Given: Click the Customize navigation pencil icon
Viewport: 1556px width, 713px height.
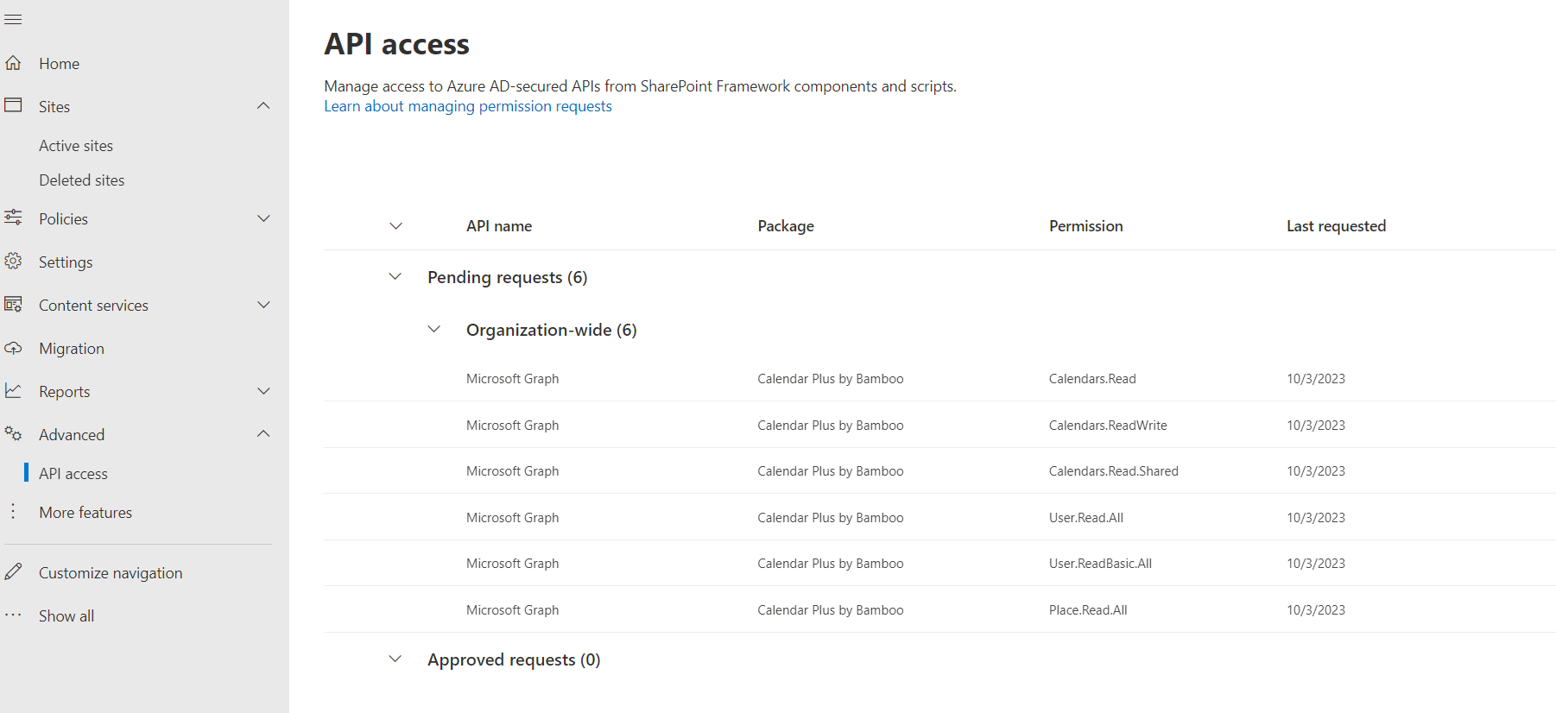Looking at the screenshot, I should click(x=13, y=571).
